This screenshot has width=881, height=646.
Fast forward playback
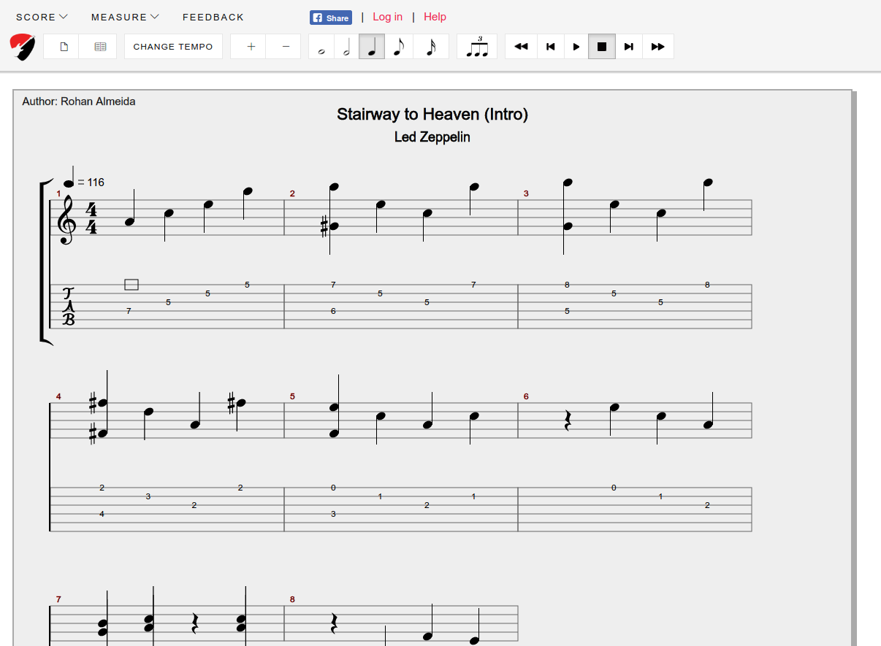(658, 47)
